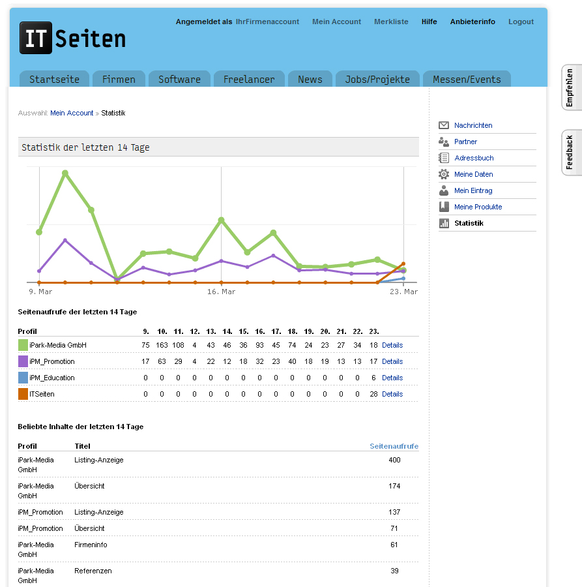Click the page view count 174
582x587 pixels.
coord(394,486)
